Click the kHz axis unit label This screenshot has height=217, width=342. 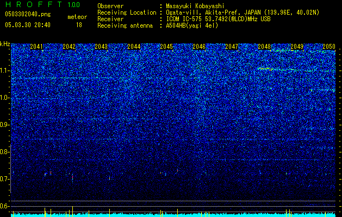click(5, 44)
